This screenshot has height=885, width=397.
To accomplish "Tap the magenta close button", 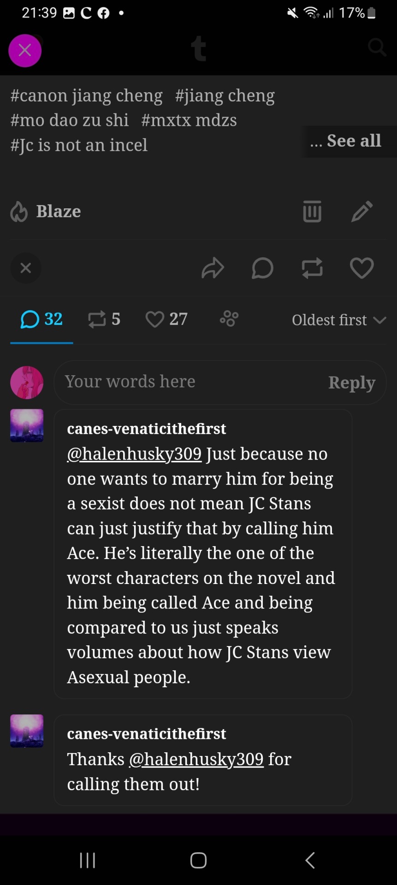I will pos(25,50).
